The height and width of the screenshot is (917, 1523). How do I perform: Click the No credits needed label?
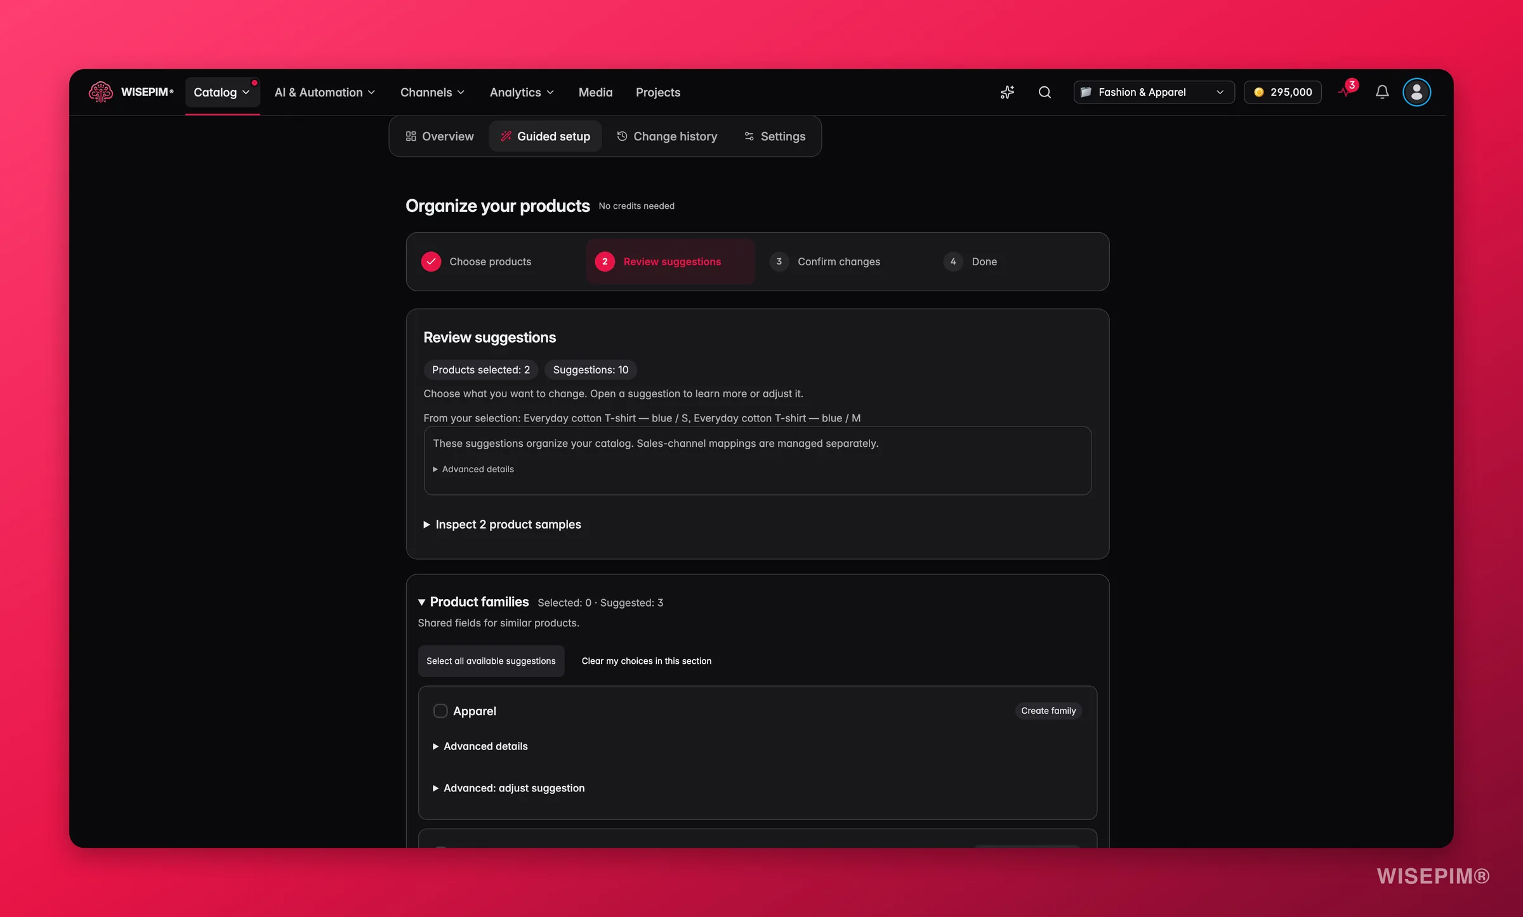636,206
